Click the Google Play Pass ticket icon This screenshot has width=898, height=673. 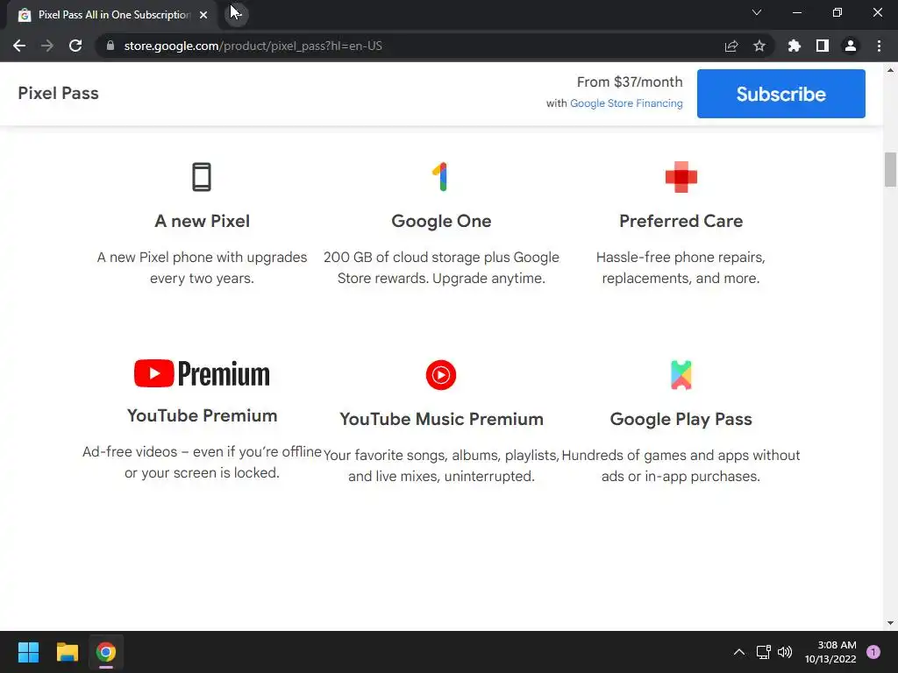tap(681, 375)
